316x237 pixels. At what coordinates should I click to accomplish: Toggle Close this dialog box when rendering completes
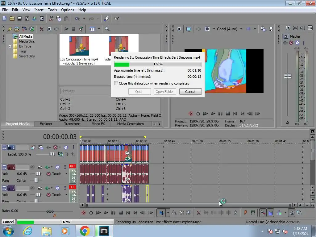[116, 83]
